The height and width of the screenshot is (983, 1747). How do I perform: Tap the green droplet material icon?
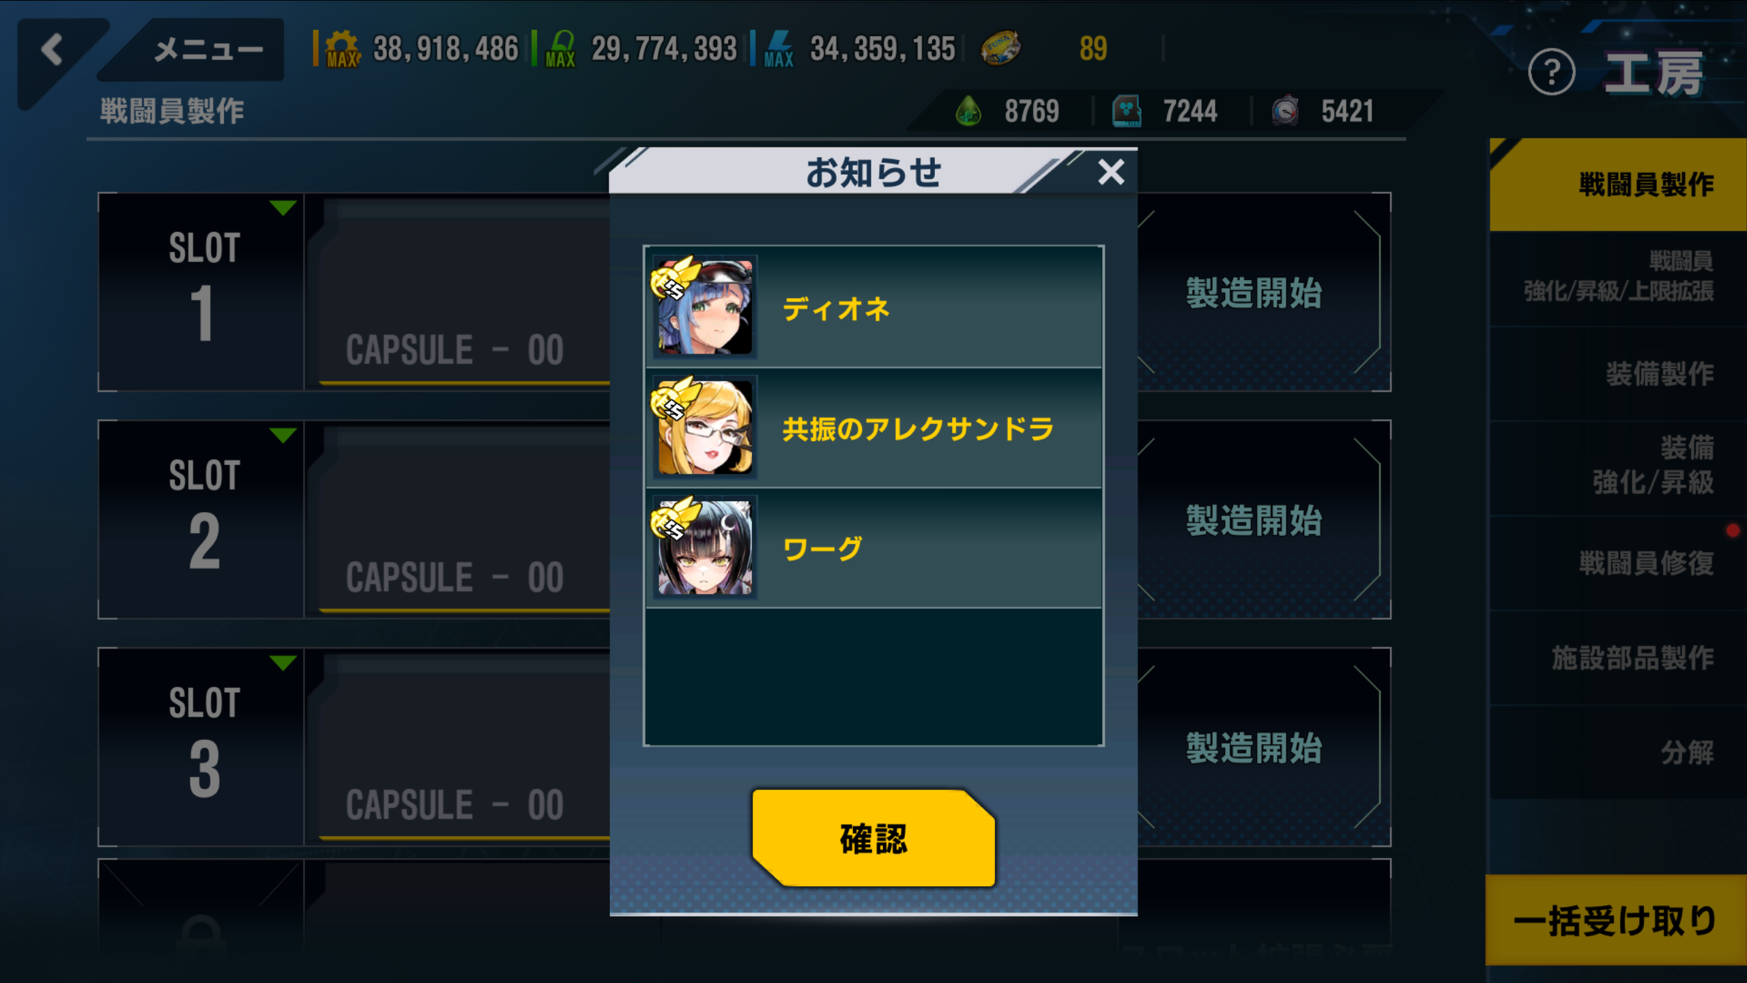tap(968, 111)
